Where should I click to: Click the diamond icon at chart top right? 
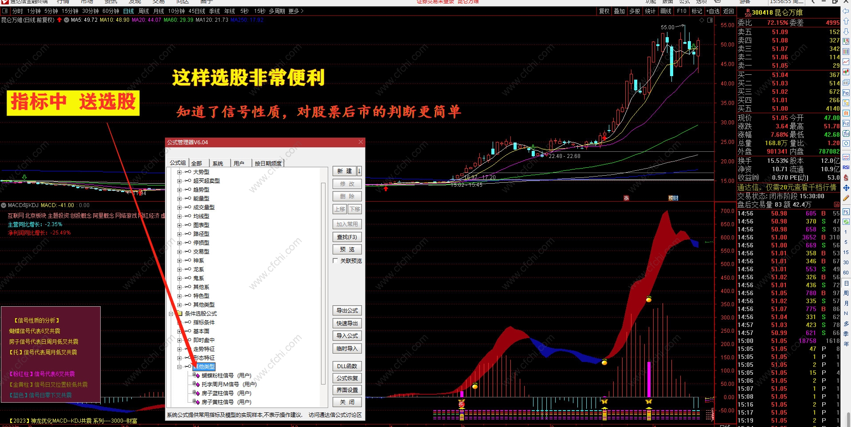pos(702,20)
